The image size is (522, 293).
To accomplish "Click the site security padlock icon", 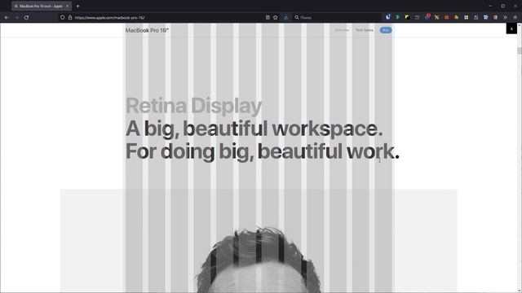I will point(70,18).
